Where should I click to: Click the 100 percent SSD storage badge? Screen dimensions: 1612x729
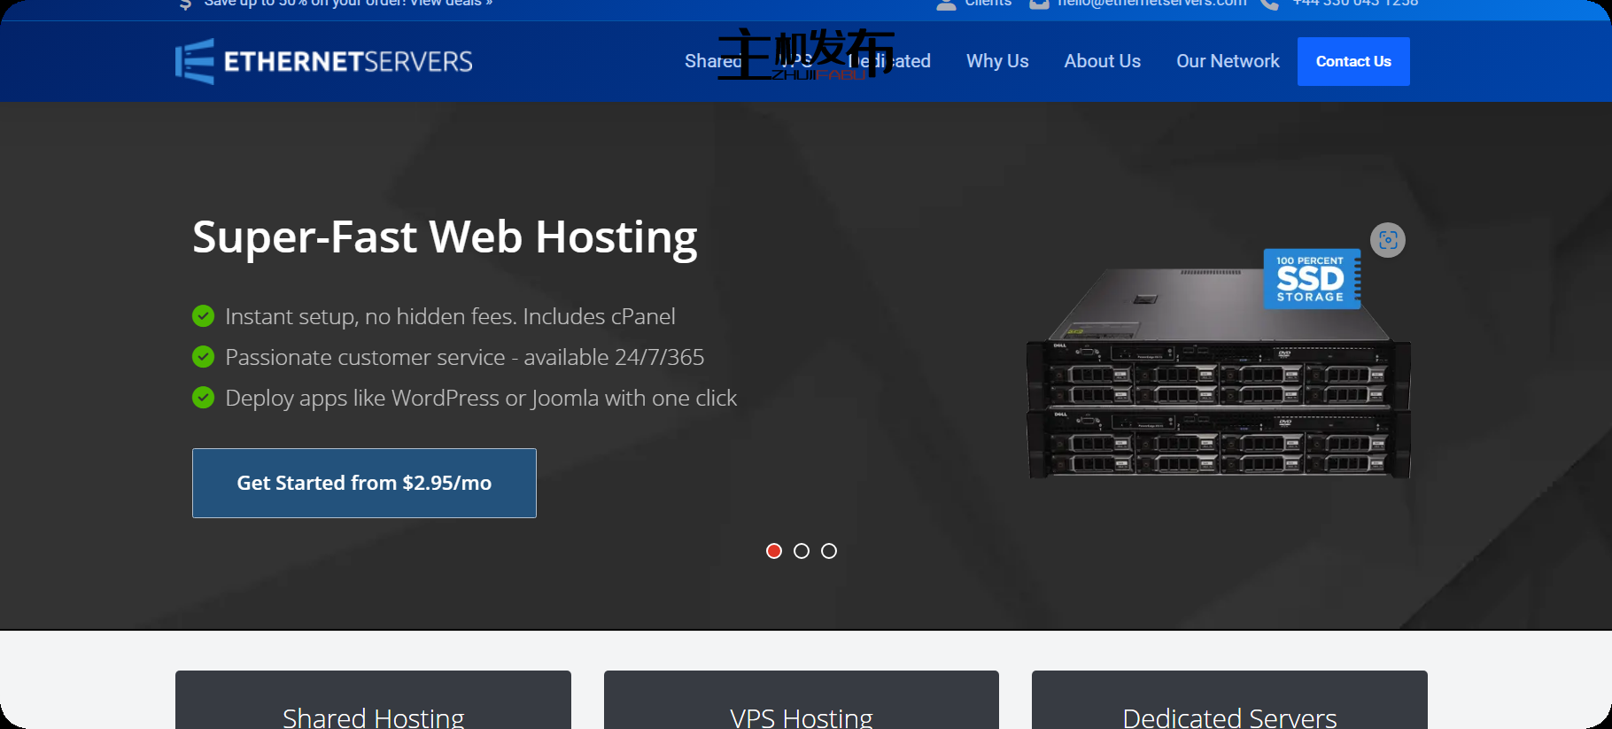coord(1311,279)
